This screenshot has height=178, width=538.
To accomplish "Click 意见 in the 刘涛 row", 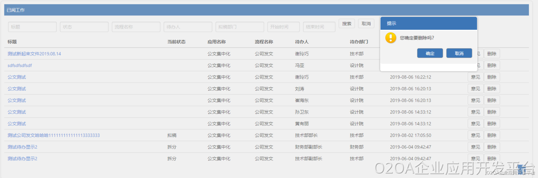I will (475, 89).
